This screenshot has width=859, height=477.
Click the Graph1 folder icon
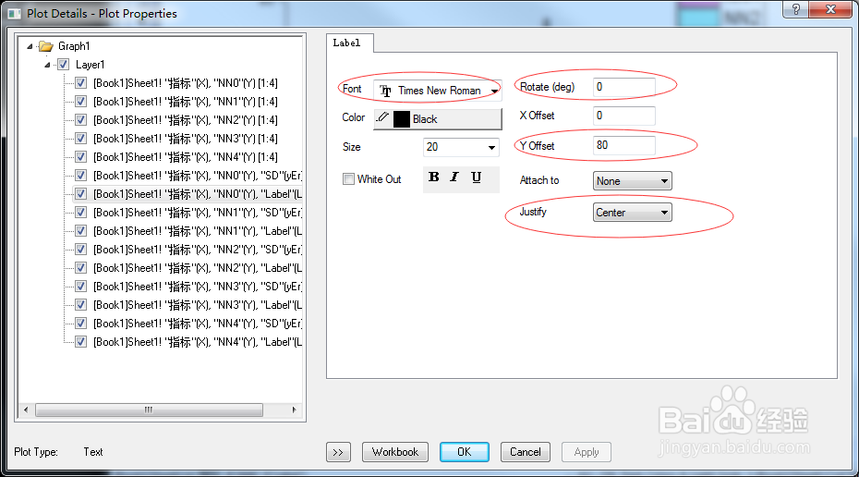pyautogui.click(x=46, y=46)
